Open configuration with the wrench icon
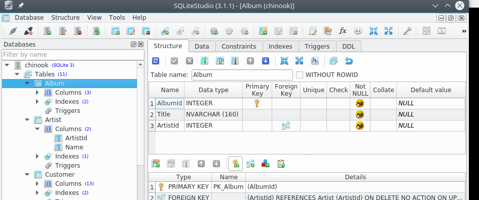This screenshot has height=200, width=479. coord(407,31)
